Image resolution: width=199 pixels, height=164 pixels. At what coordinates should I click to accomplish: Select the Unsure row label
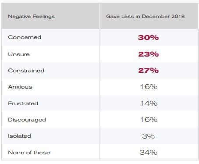(19, 54)
